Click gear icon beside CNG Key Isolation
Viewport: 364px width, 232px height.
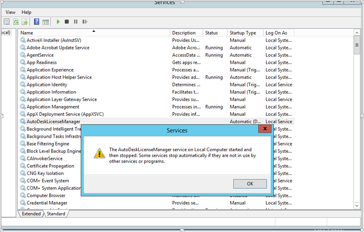[x=23, y=173]
